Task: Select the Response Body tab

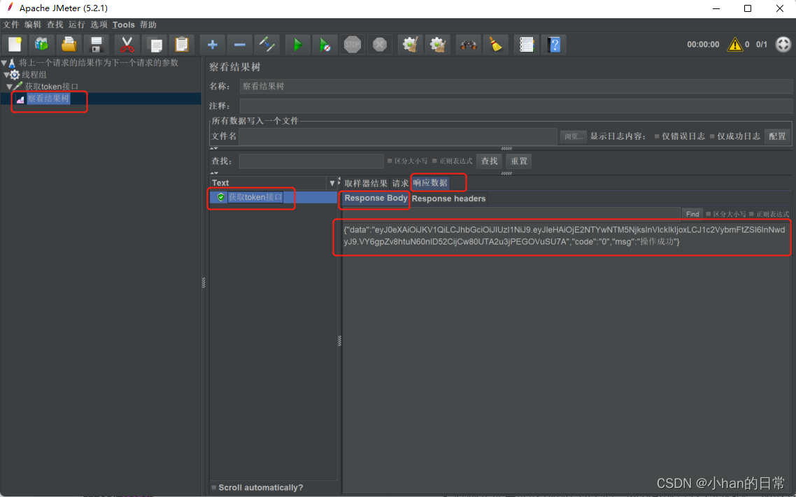Action: click(x=376, y=199)
